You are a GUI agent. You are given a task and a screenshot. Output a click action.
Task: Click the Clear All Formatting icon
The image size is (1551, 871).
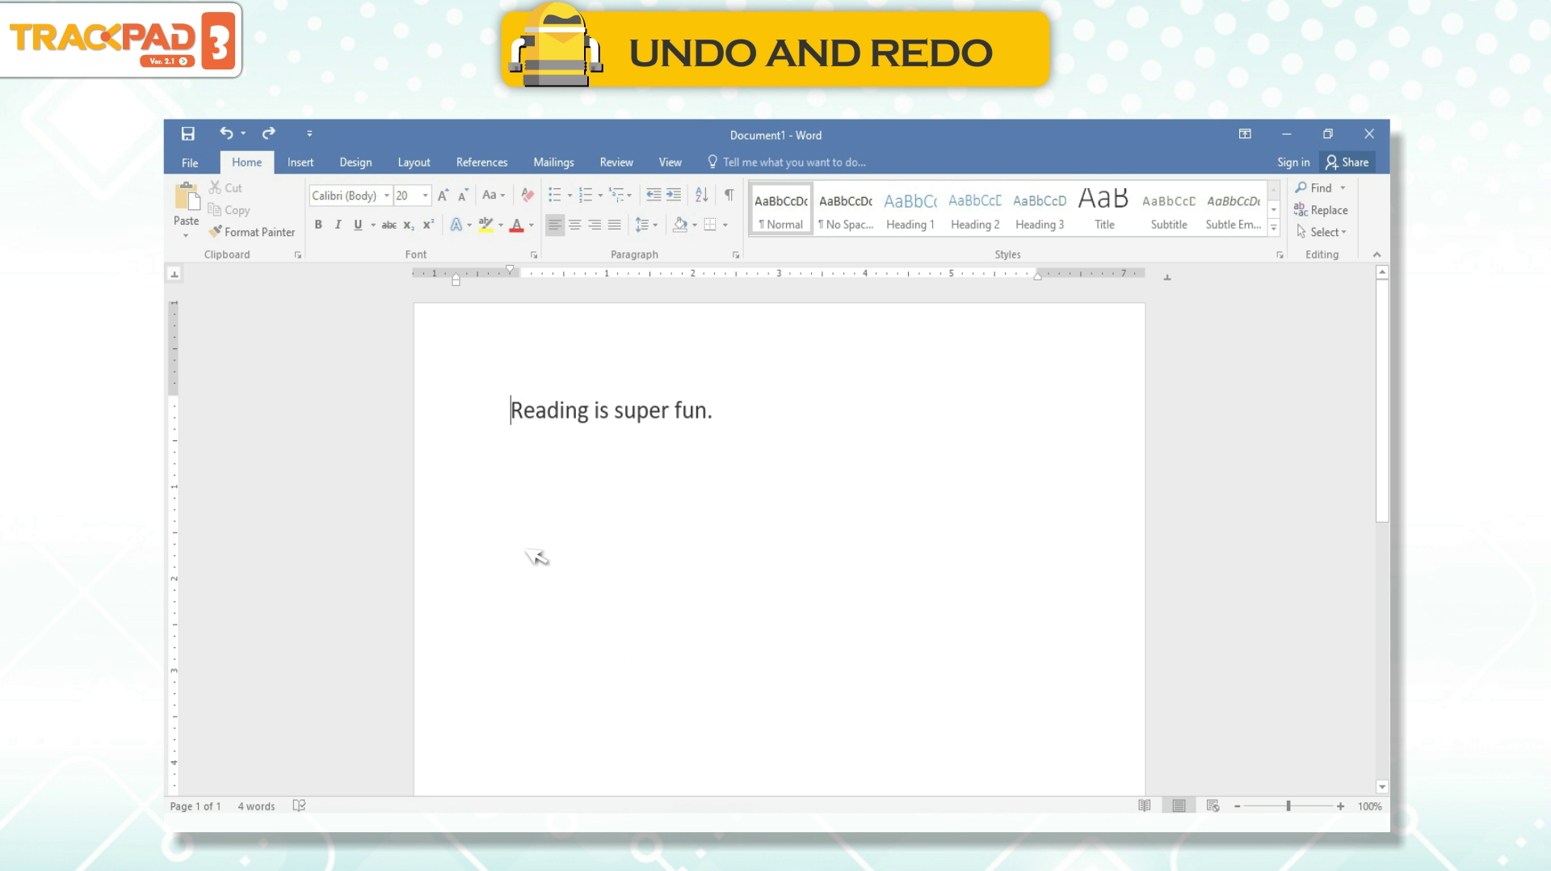pos(528,195)
